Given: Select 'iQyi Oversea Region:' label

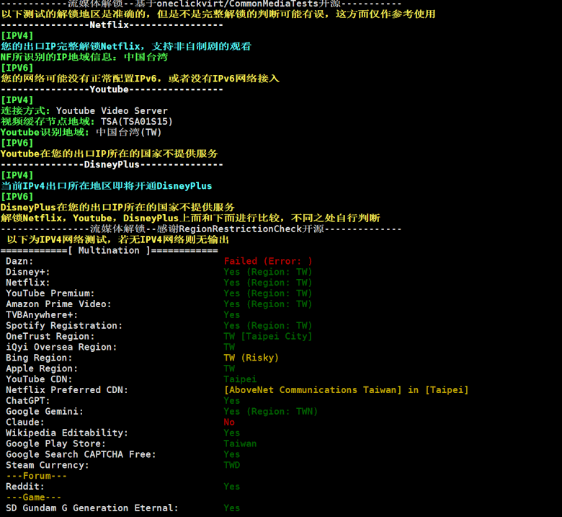Looking at the screenshot, I should pyautogui.click(x=61, y=348).
